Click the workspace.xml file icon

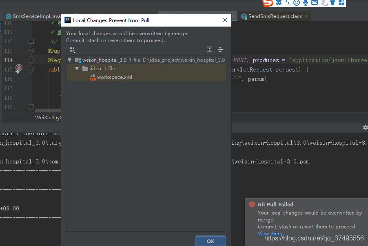point(93,77)
